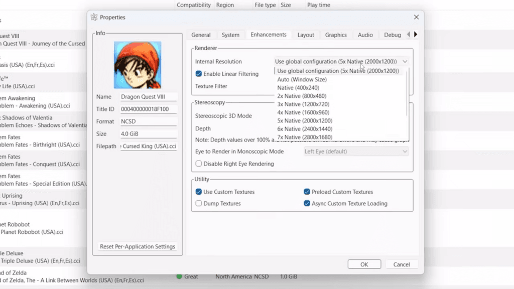This screenshot has width=514, height=289.
Task: Click the Properties window app icon
Action: point(94,17)
